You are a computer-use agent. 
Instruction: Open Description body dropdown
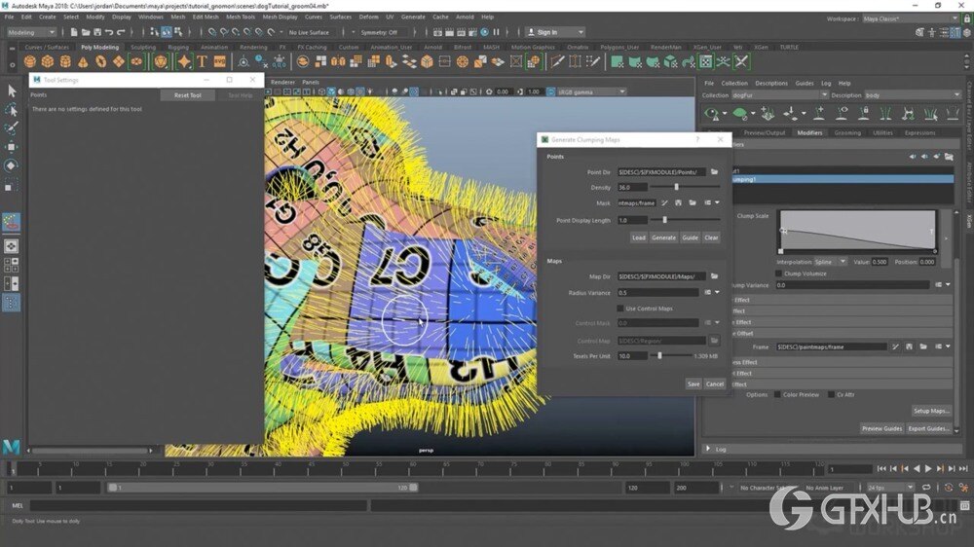[913, 95]
